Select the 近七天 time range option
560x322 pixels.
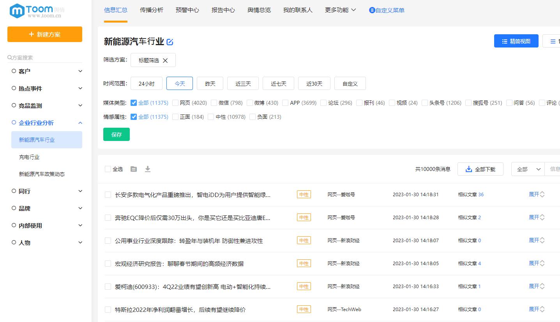[x=278, y=83]
